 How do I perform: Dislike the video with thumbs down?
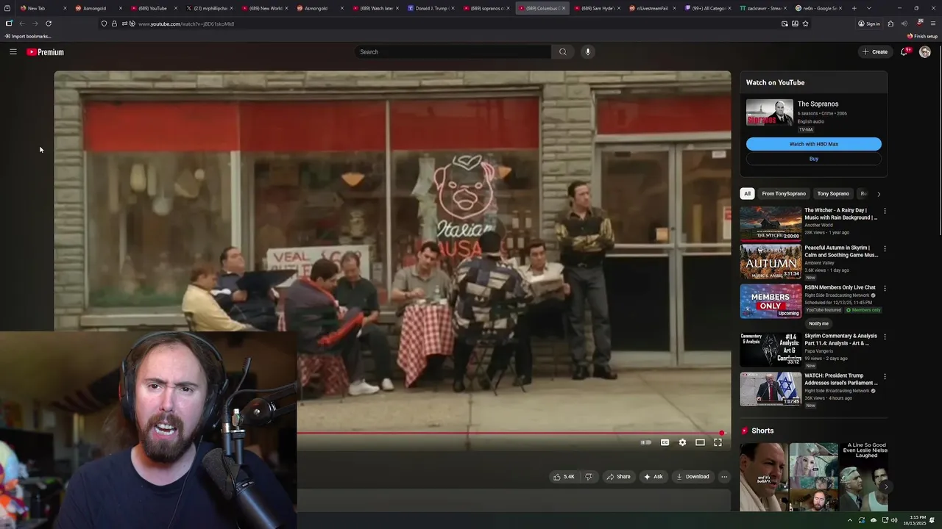[x=588, y=477]
